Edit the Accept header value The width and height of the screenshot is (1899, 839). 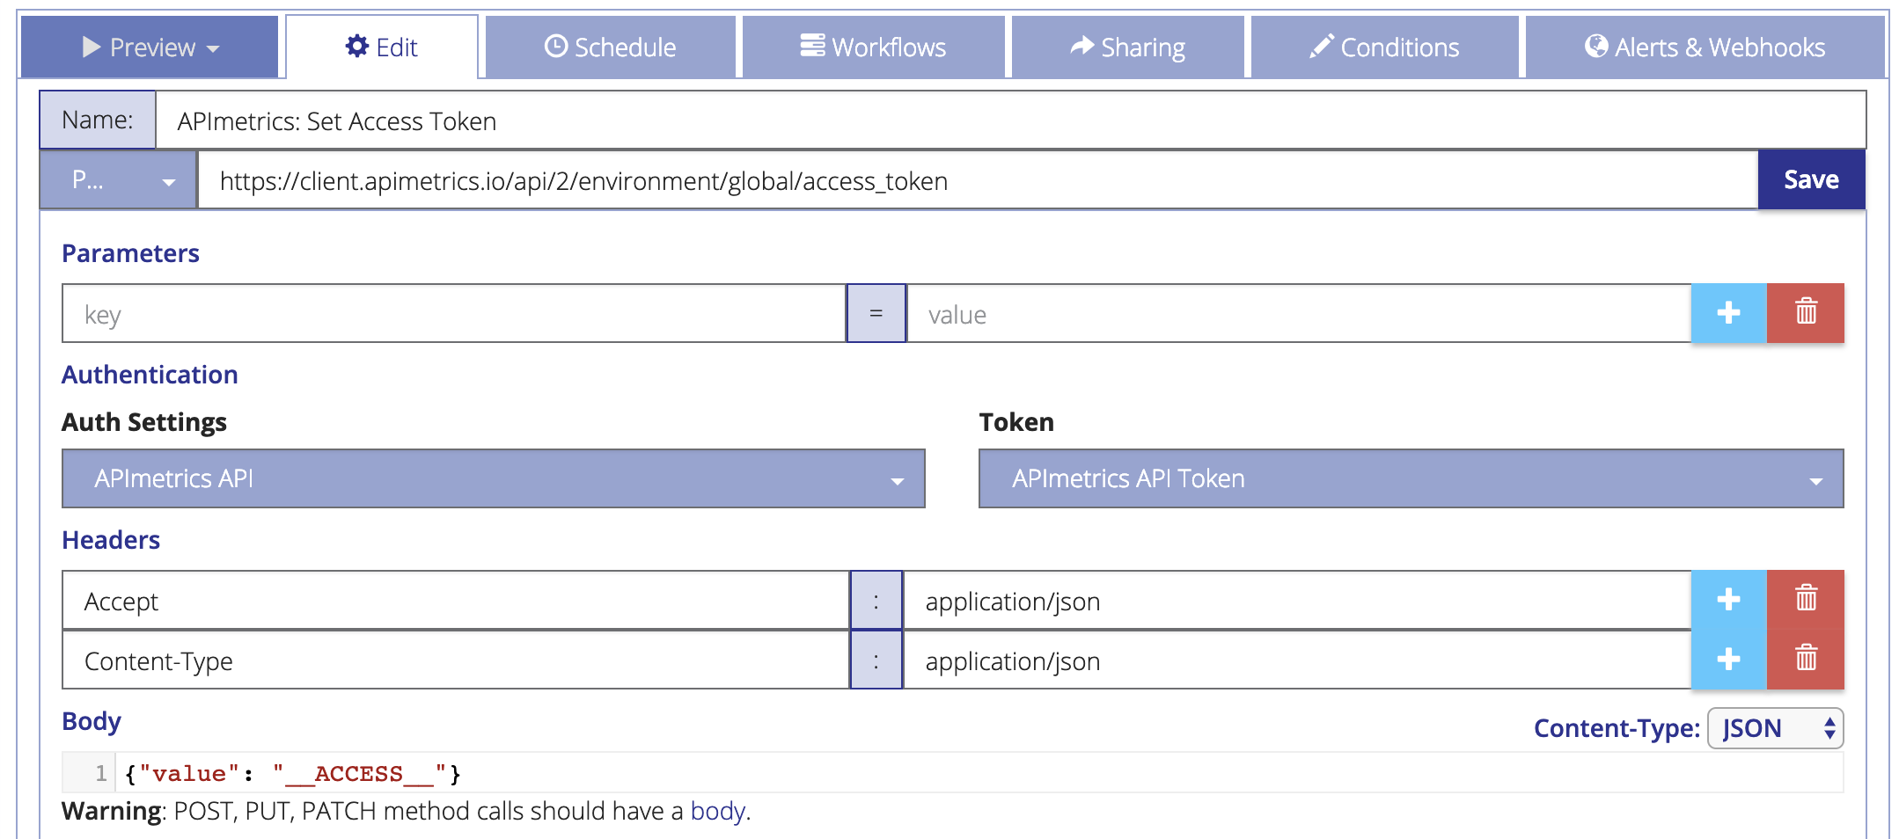(1297, 601)
